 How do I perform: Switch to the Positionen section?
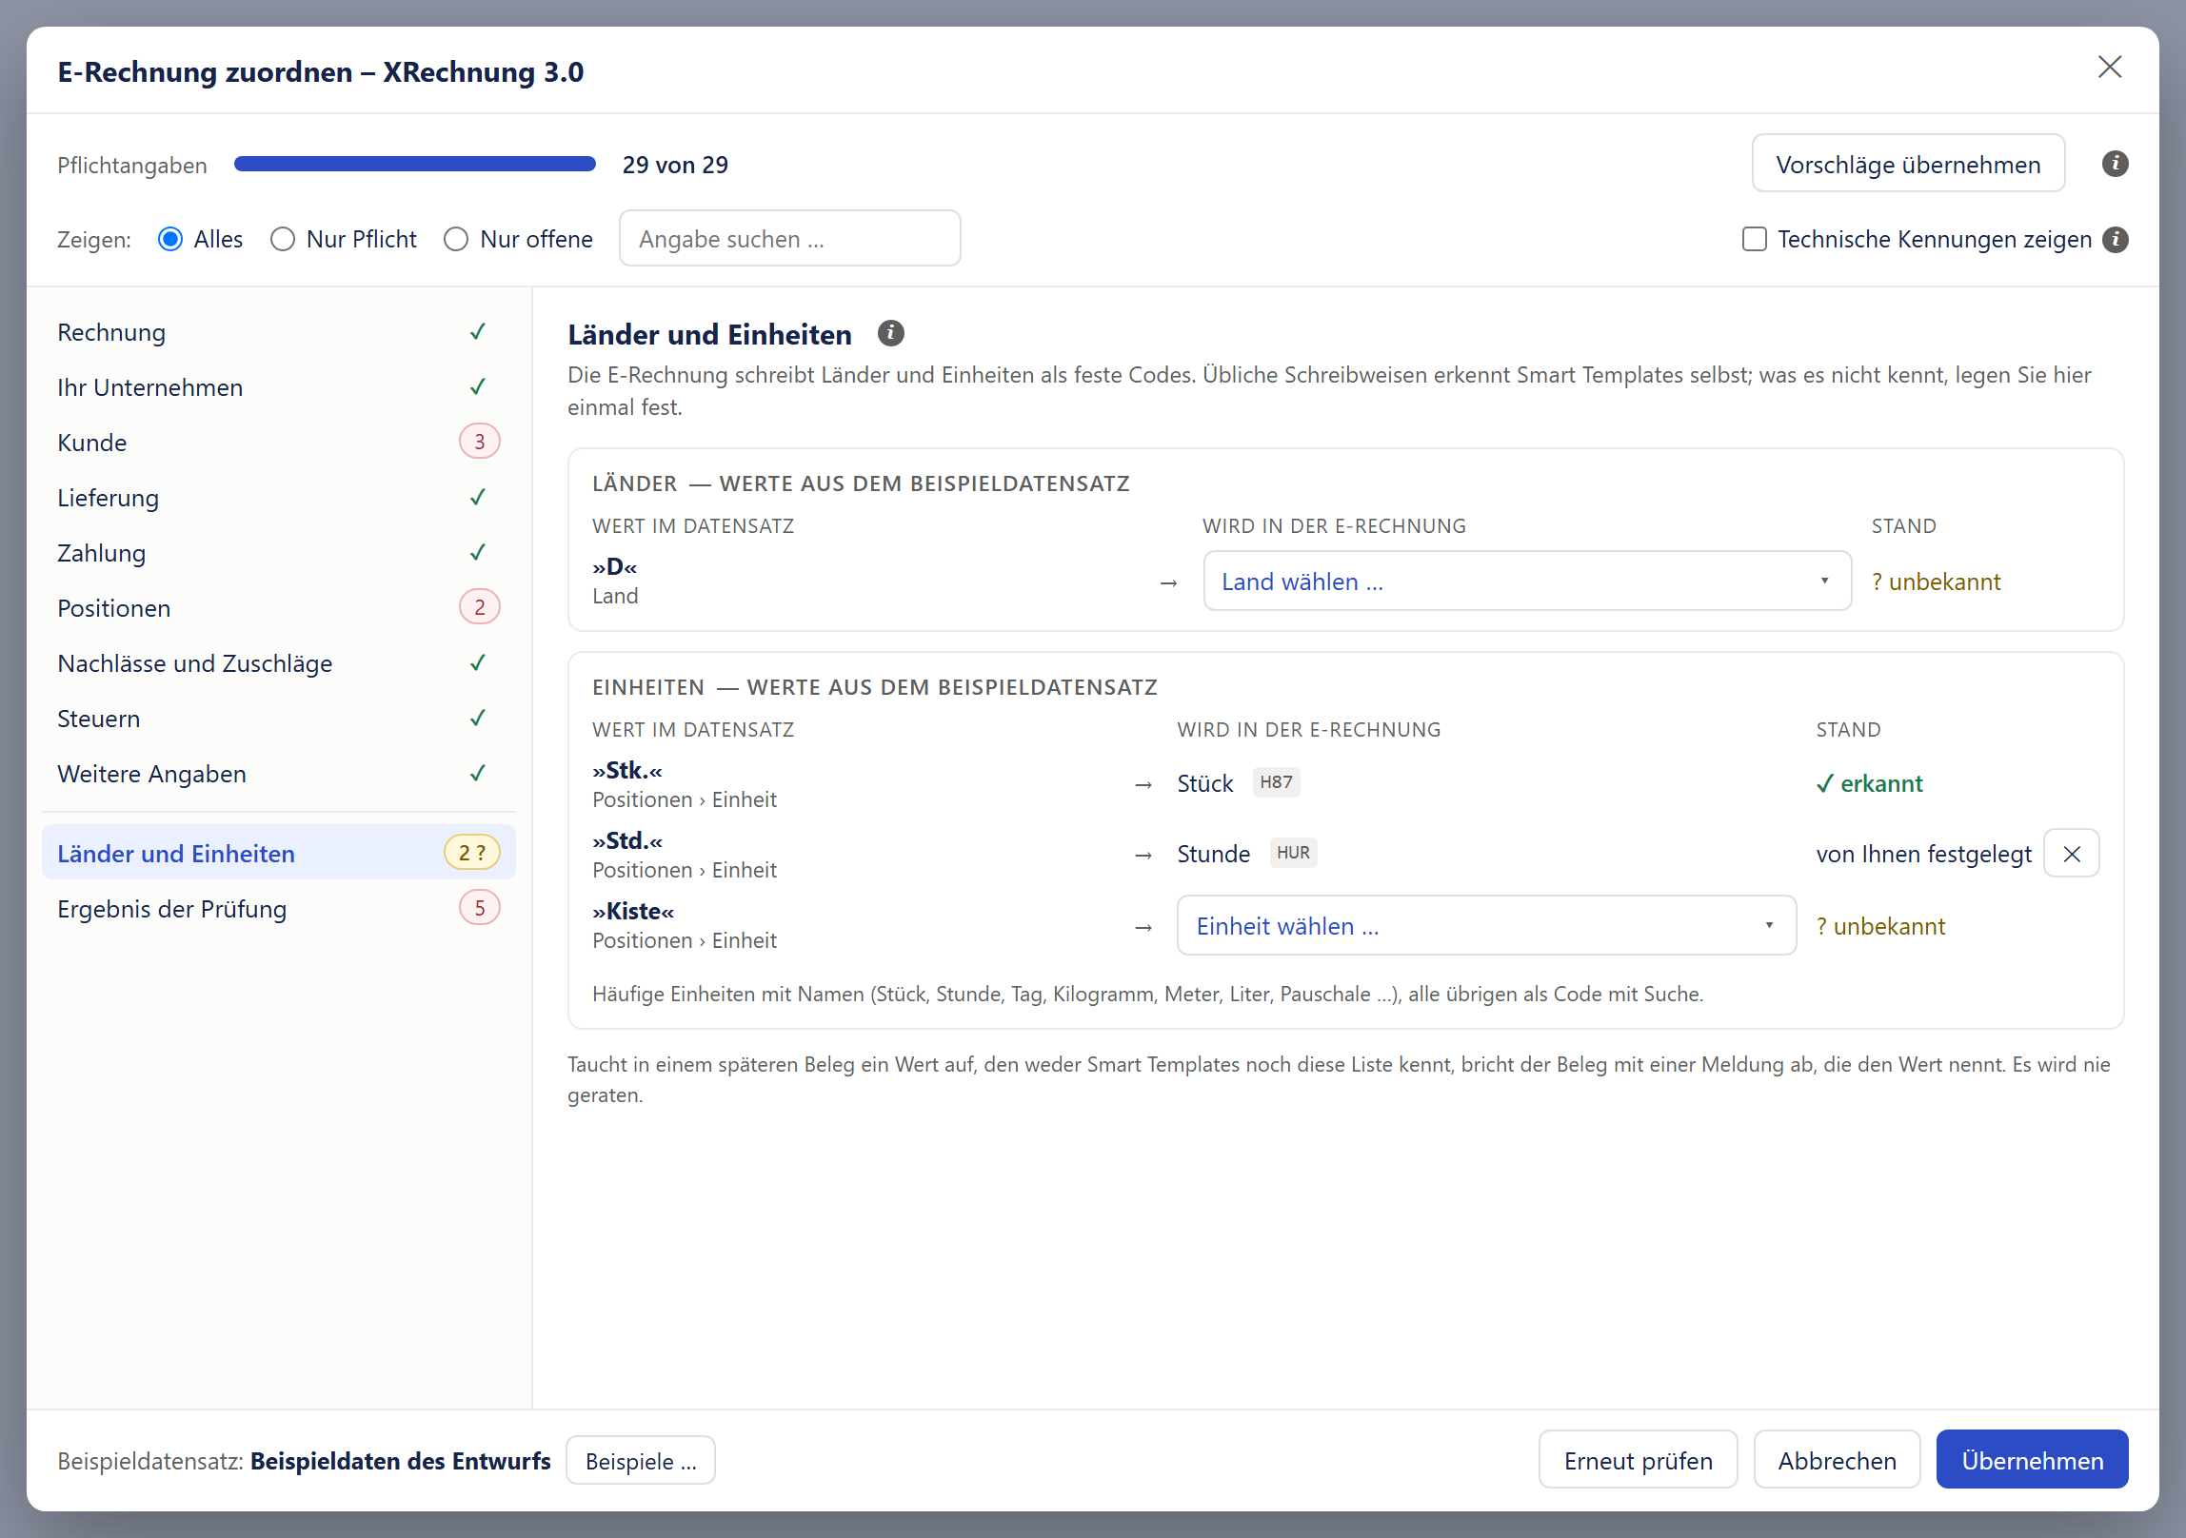(x=279, y=608)
